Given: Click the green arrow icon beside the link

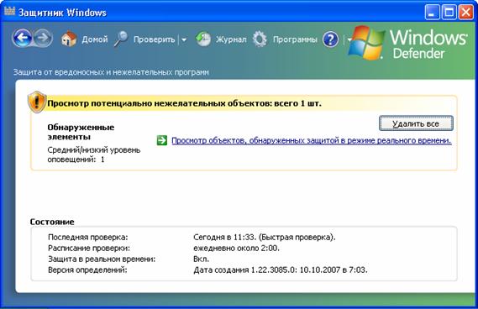Looking at the screenshot, I should tap(162, 140).
